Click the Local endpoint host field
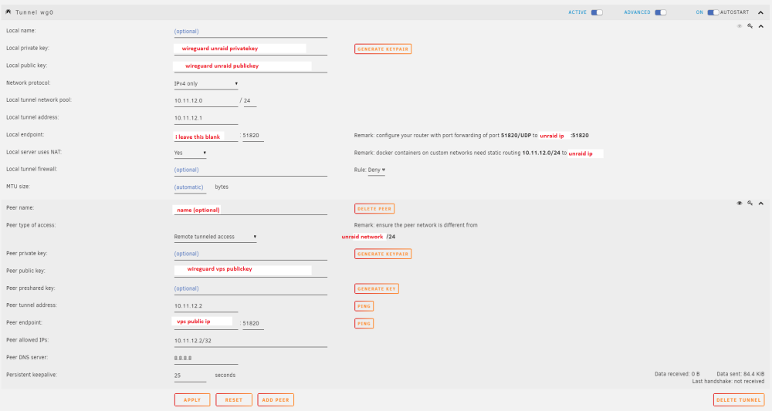Viewport: 772px width, 411px height. click(206, 136)
